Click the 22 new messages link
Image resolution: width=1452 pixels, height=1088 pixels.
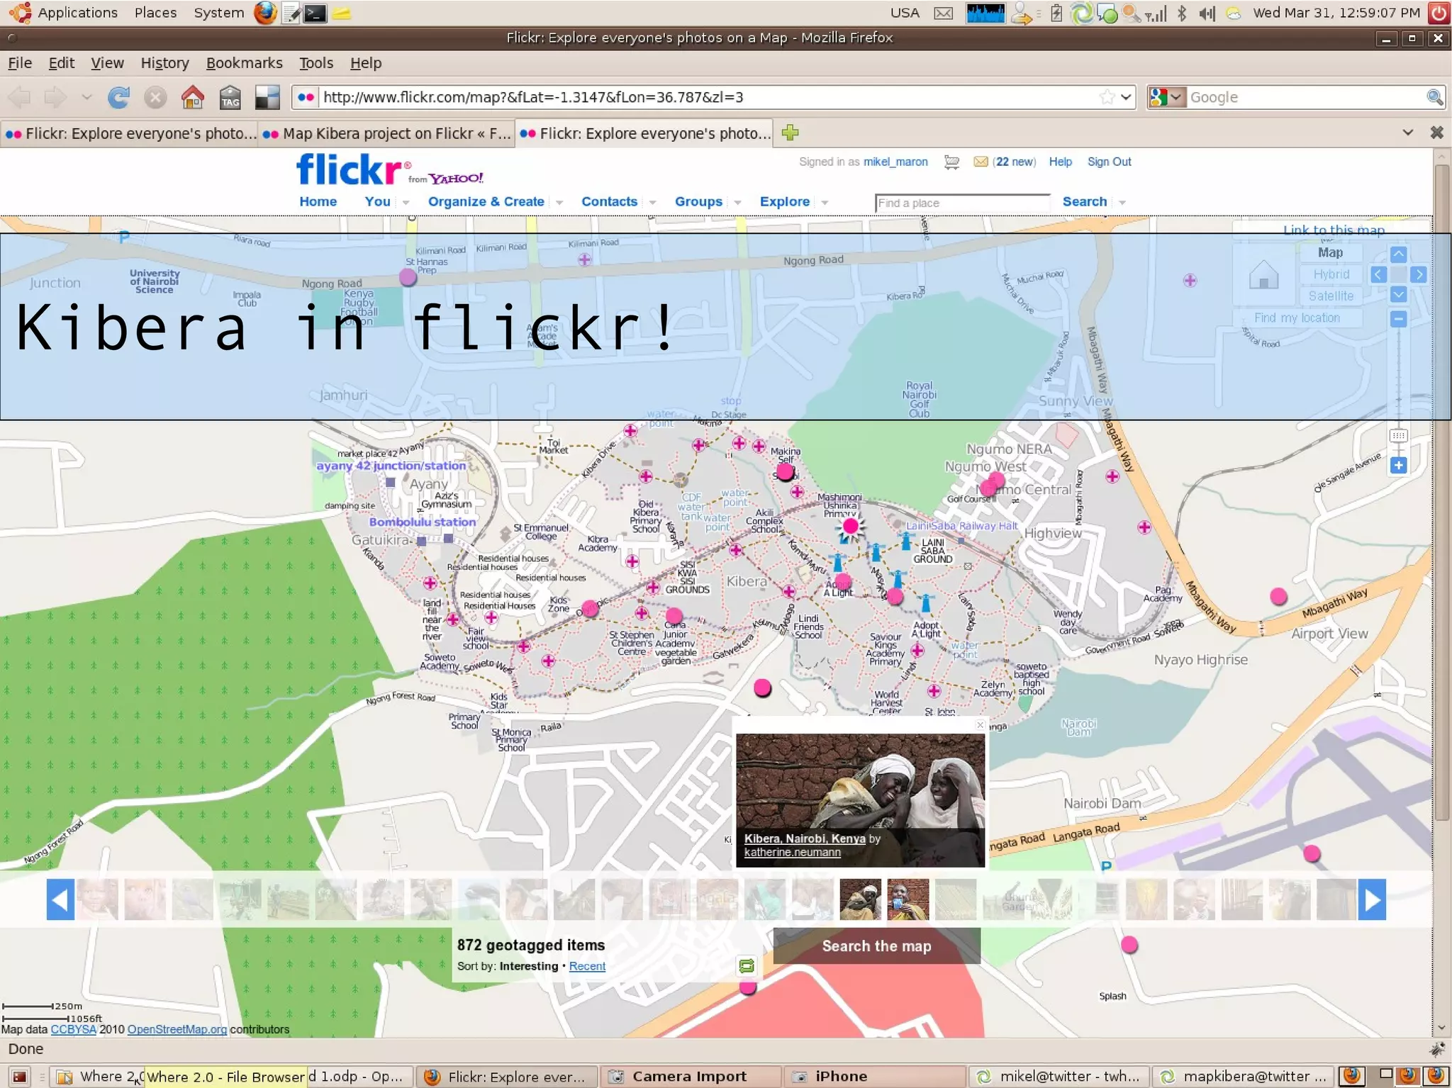(x=1014, y=162)
